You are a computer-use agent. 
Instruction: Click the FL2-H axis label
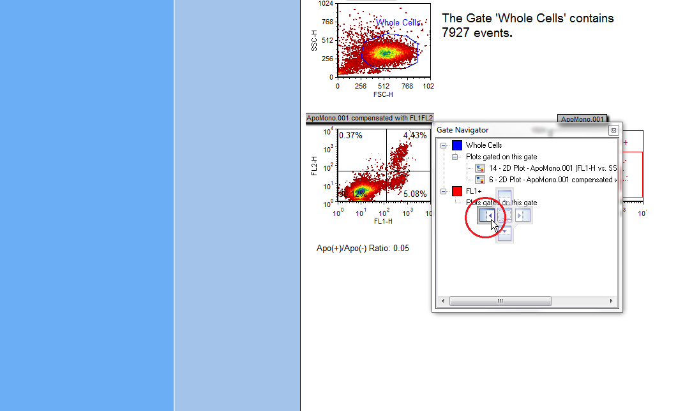pos(314,166)
